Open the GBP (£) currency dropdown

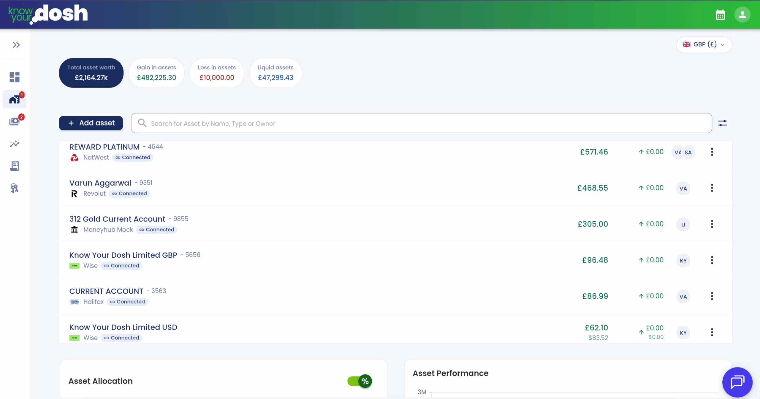704,45
